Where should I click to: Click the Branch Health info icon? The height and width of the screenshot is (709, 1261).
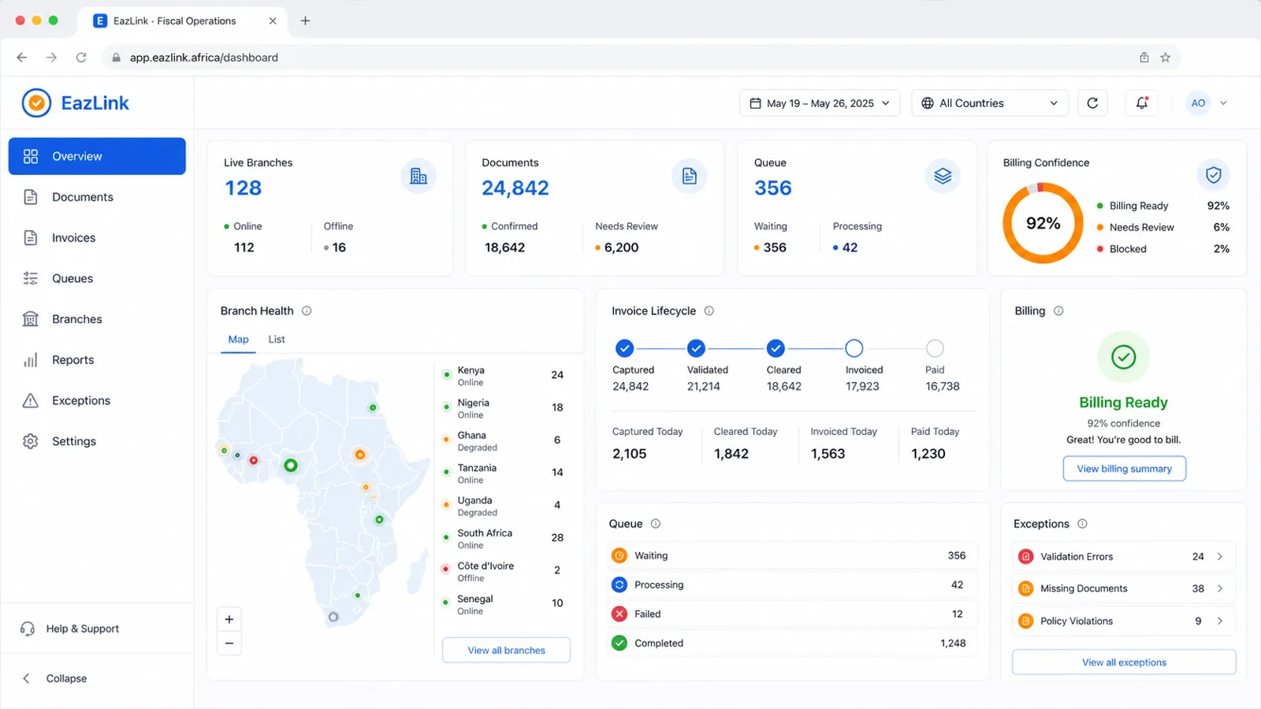307,311
